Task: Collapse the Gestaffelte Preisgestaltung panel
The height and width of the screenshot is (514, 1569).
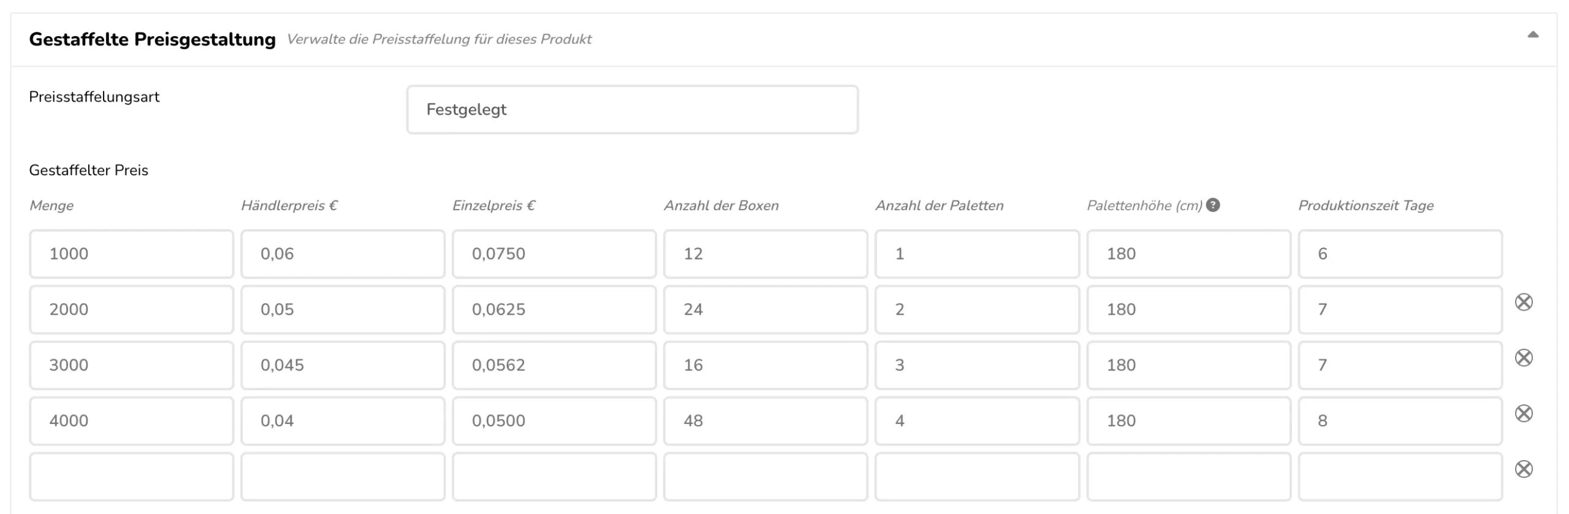Action: 1533,35
